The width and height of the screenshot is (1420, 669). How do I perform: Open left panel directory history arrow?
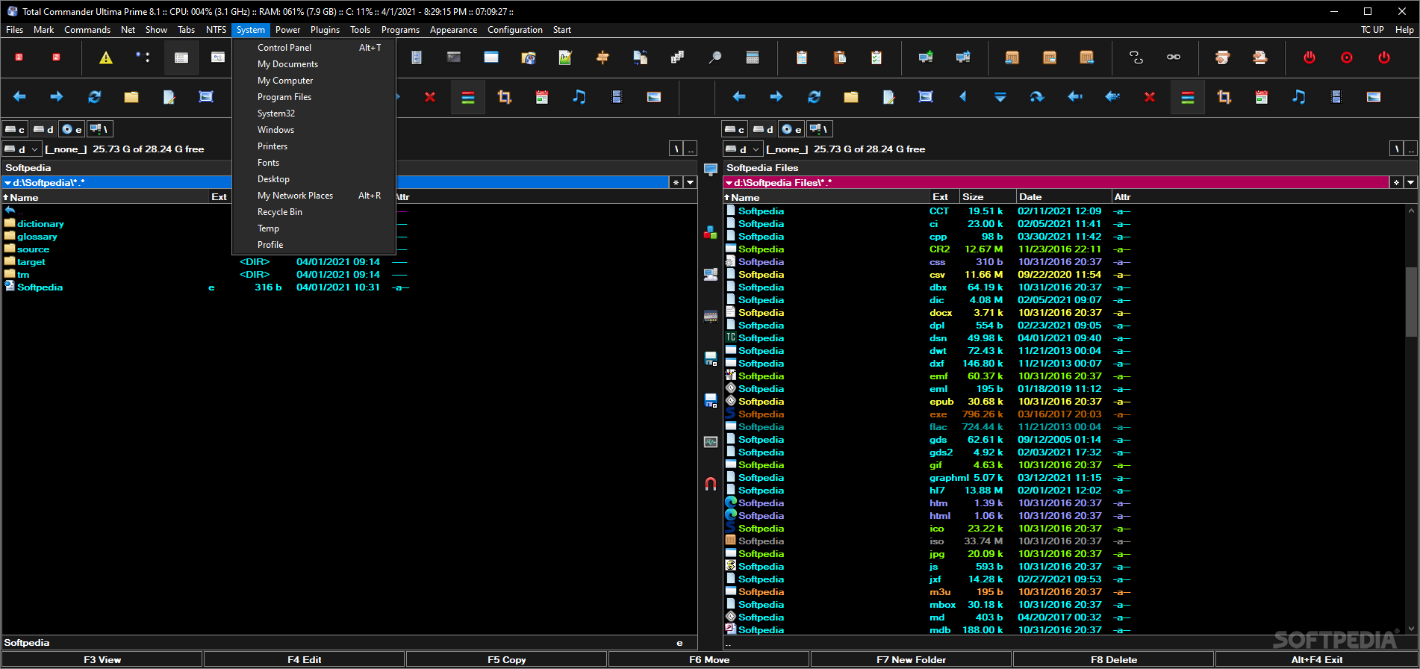coord(691,183)
